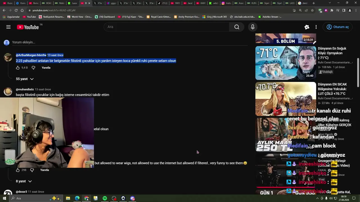Jump to the 2:25 timestamp in the comment
360x202 pixels.
(x=19, y=61)
